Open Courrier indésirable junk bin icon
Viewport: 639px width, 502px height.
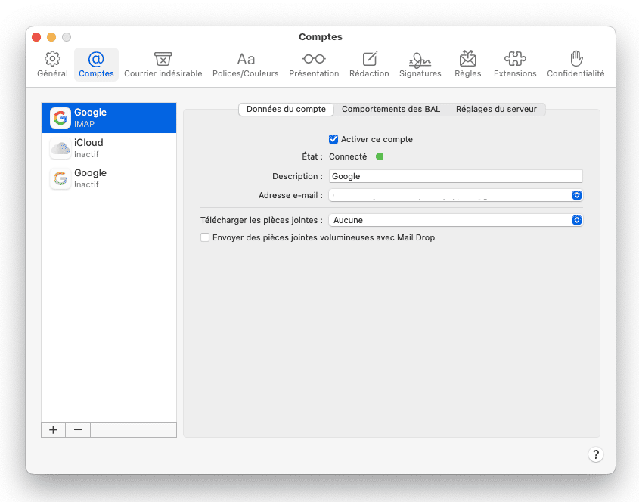(x=163, y=59)
